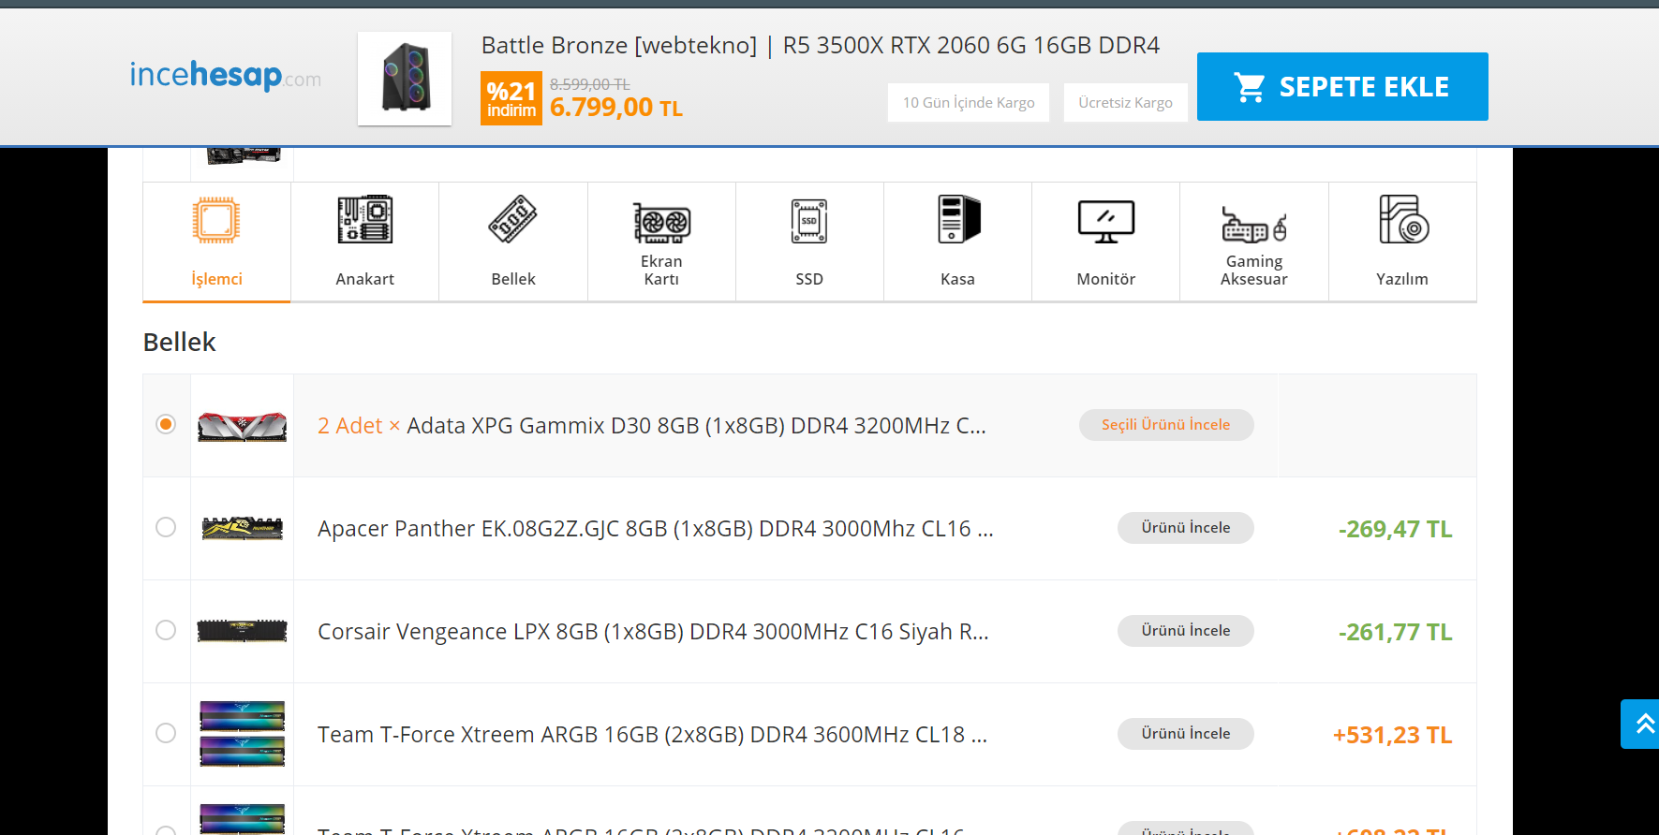Click Ürünü İncele for Team T-Force 3600MHz
Screen dimensions: 1659x835
pos(1186,734)
